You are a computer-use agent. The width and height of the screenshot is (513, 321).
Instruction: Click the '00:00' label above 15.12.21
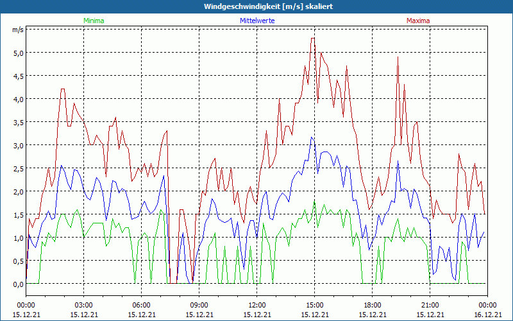pyautogui.click(x=26, y=306)
